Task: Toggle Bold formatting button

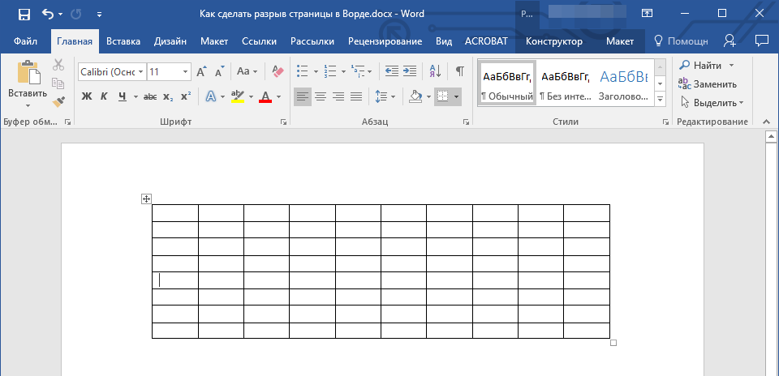Action: pyautogui.click(x=87, y=97)
